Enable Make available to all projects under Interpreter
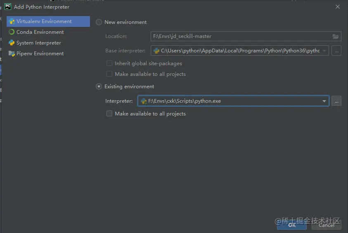348x233 pixels. point(109,113)
